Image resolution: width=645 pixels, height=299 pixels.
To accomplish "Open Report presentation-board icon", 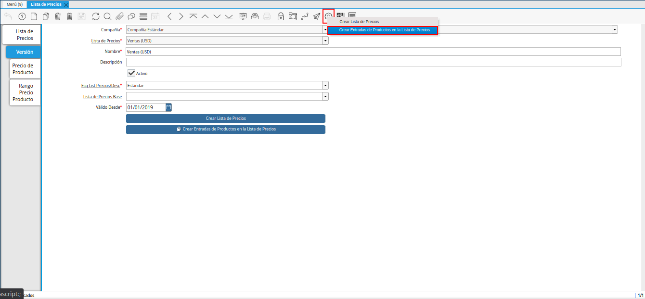I will coord(243,16).
